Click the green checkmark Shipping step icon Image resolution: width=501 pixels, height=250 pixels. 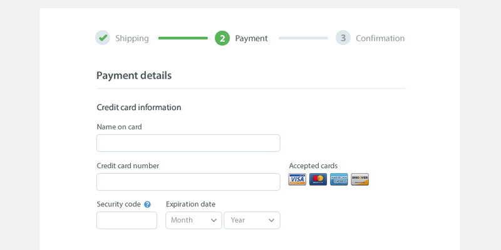103,37
